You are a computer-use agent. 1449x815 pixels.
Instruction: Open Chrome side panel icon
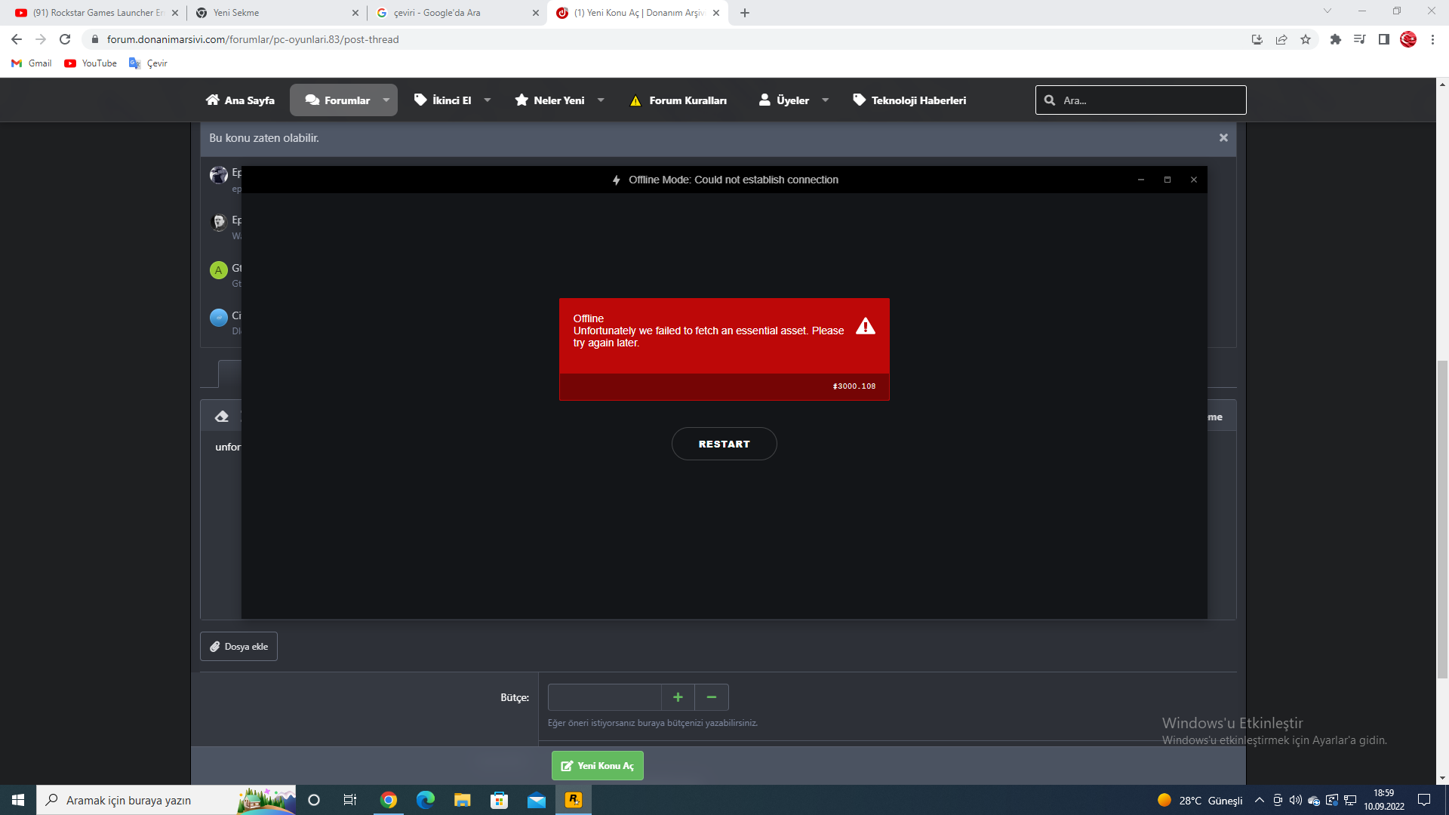coord(1383,39)
